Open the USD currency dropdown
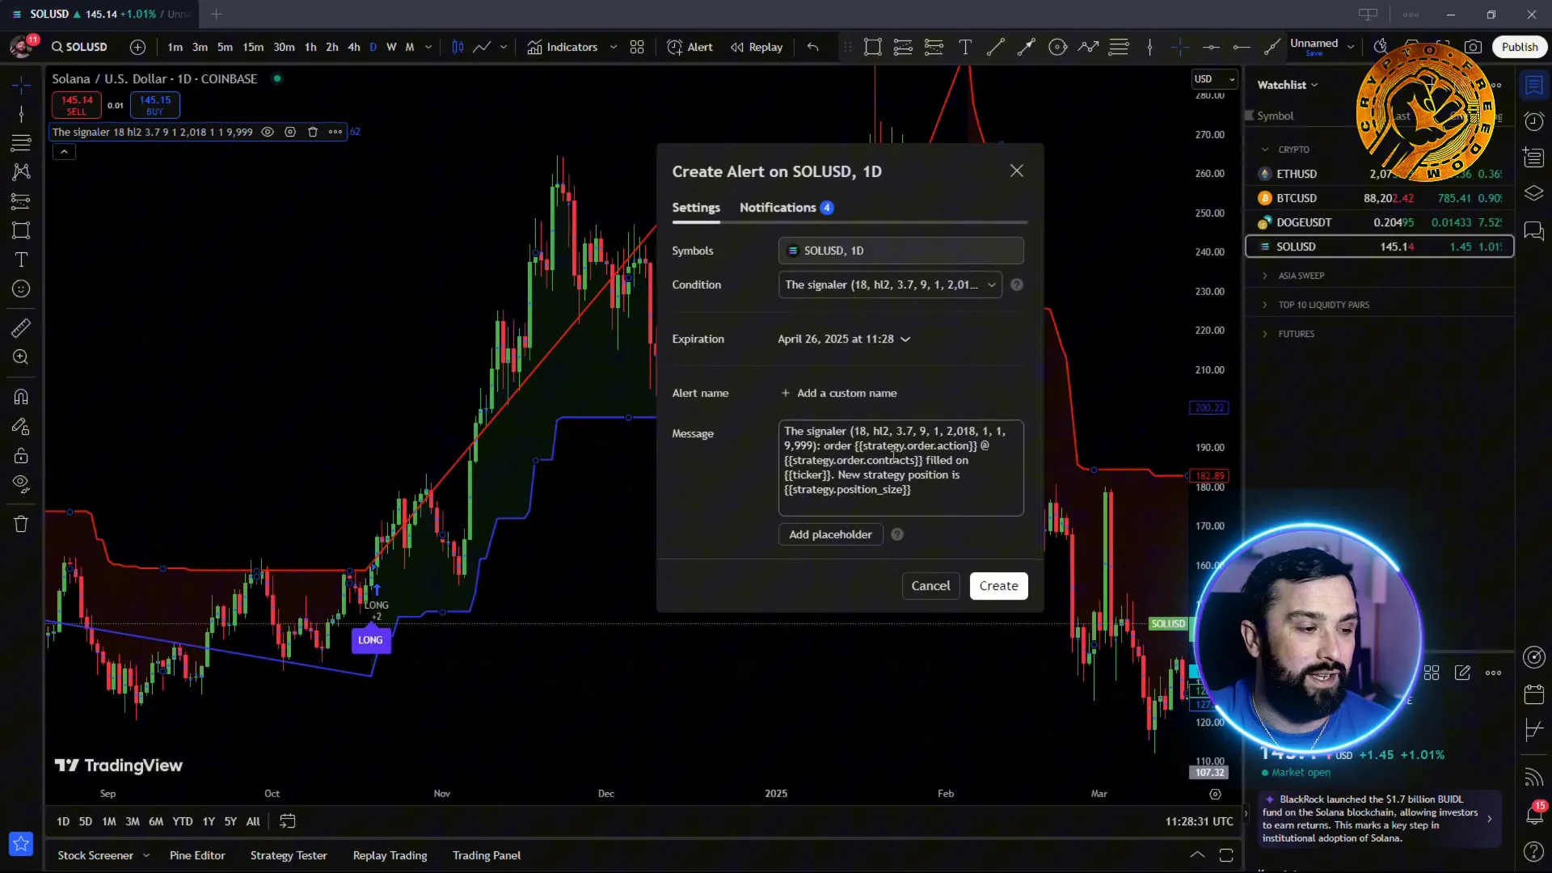 click(x=1215, y=78)
